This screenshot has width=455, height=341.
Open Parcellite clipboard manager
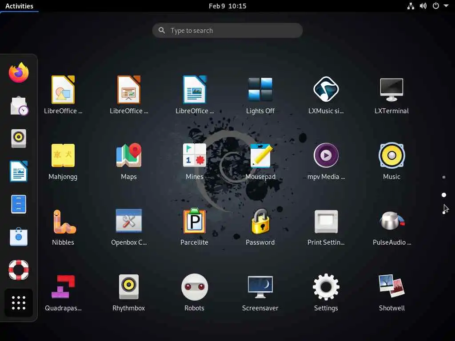(195, 221)
